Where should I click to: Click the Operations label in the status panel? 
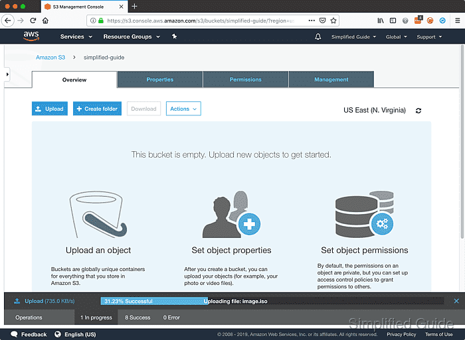pos(29,317)
